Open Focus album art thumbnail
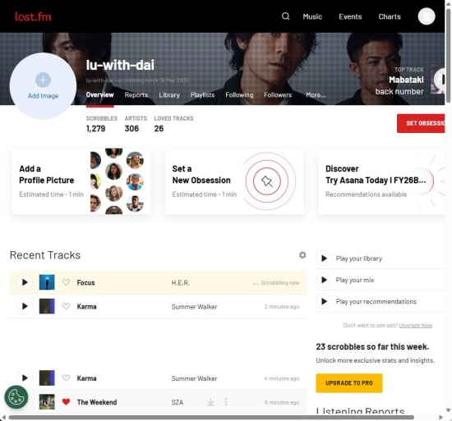 47,282
